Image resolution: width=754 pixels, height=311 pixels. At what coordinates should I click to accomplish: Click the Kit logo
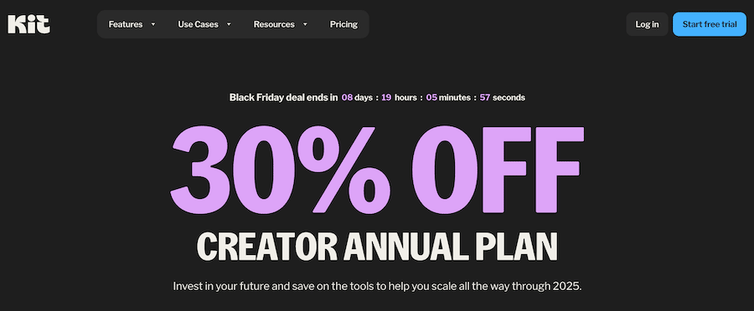pyautogui.click(x=28, y=24)
